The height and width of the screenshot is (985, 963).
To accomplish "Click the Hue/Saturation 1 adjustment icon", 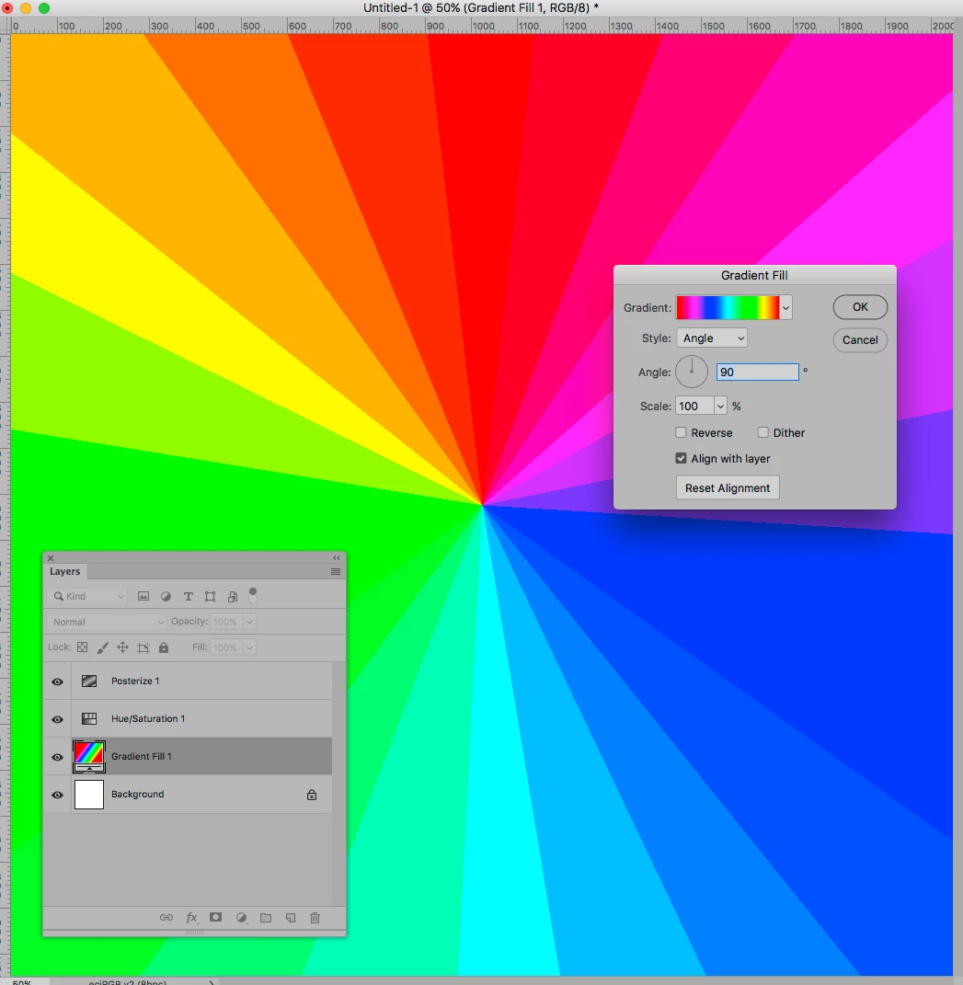I will coord(89,718).
